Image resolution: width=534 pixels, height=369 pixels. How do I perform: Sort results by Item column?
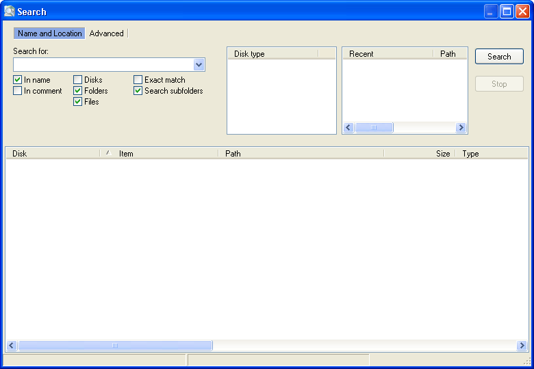pos(159,154)
